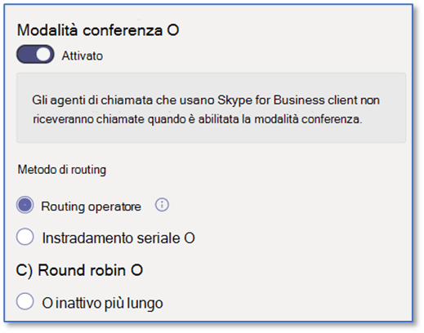Click info circle after Modalità conferenza heading
The height and width of the screenshot is (333, 424).
(173, 30)
